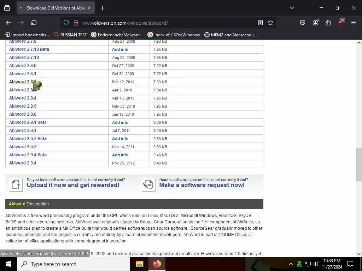The width and height of the screenshot is (362, 271).
Task: Open the tracking protection shield
Action: tap(66, 23)
